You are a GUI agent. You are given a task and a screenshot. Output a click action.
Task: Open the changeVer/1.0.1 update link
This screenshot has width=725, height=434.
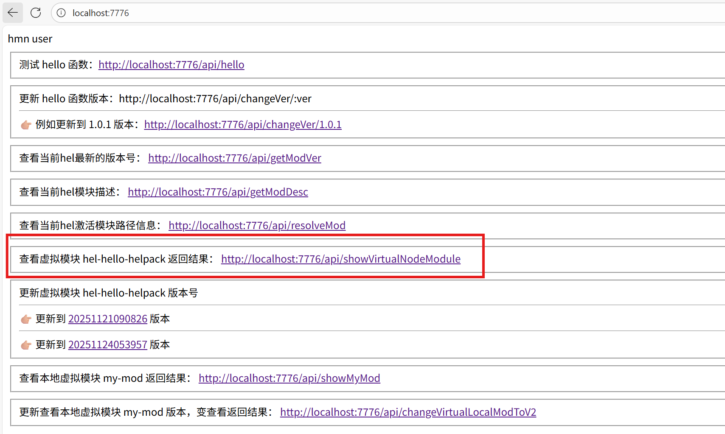(x=242, y=124)
